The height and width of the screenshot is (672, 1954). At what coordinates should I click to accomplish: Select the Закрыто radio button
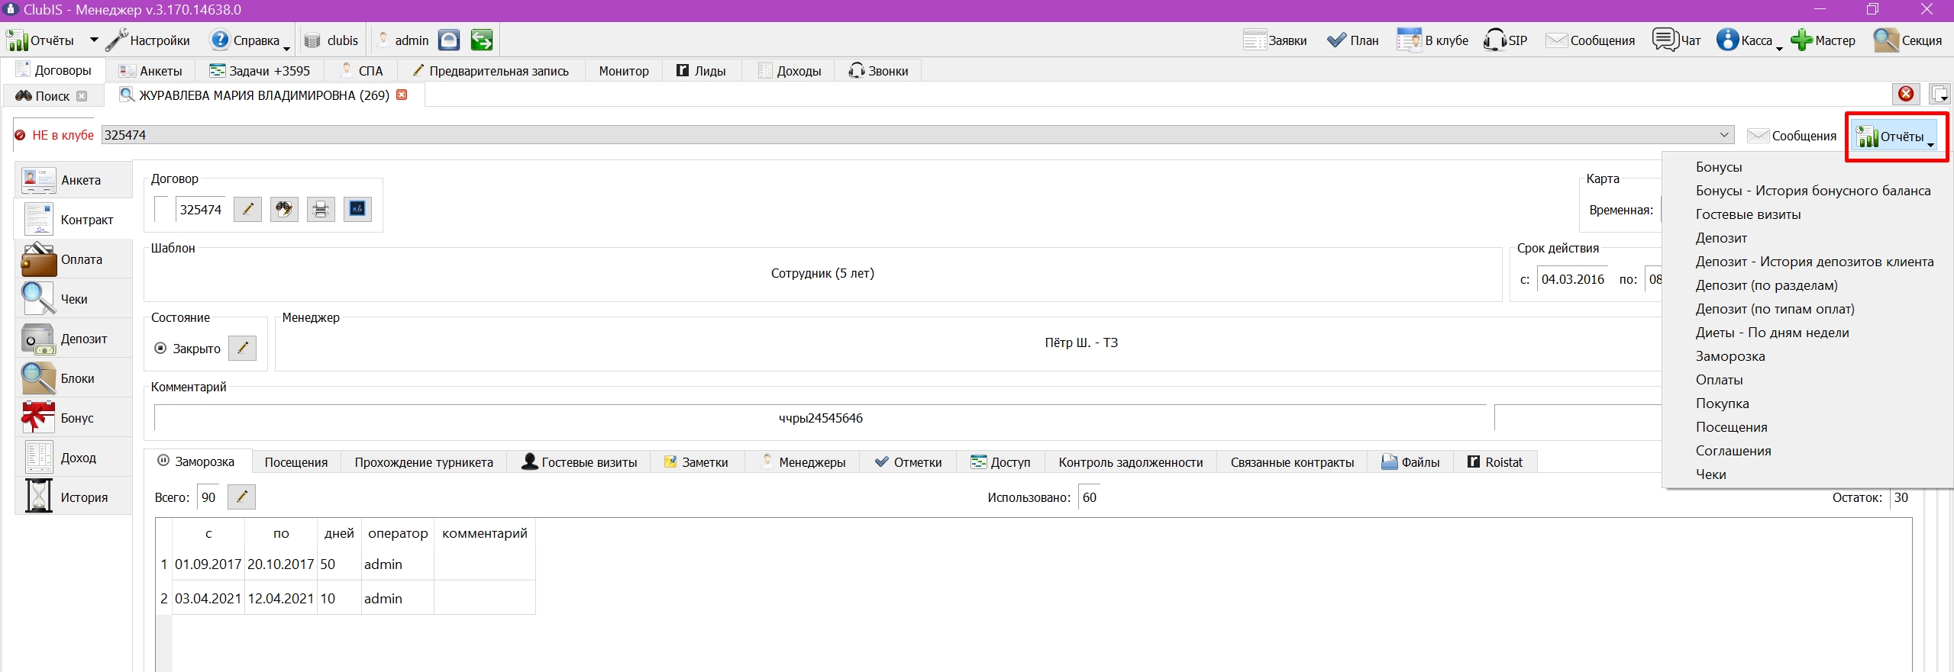coord(160,348)
